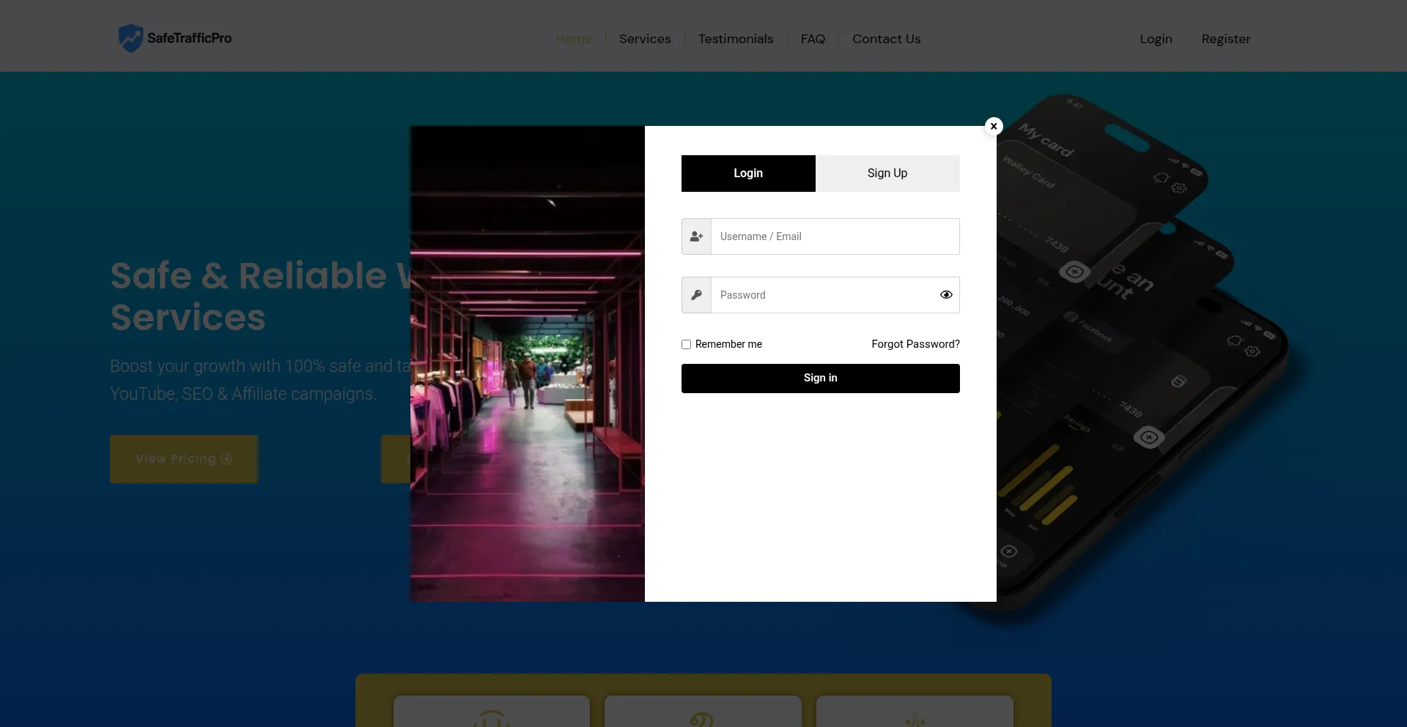Click the Home navigation link
The image size is (1407, 727).
tap(573, 39)
